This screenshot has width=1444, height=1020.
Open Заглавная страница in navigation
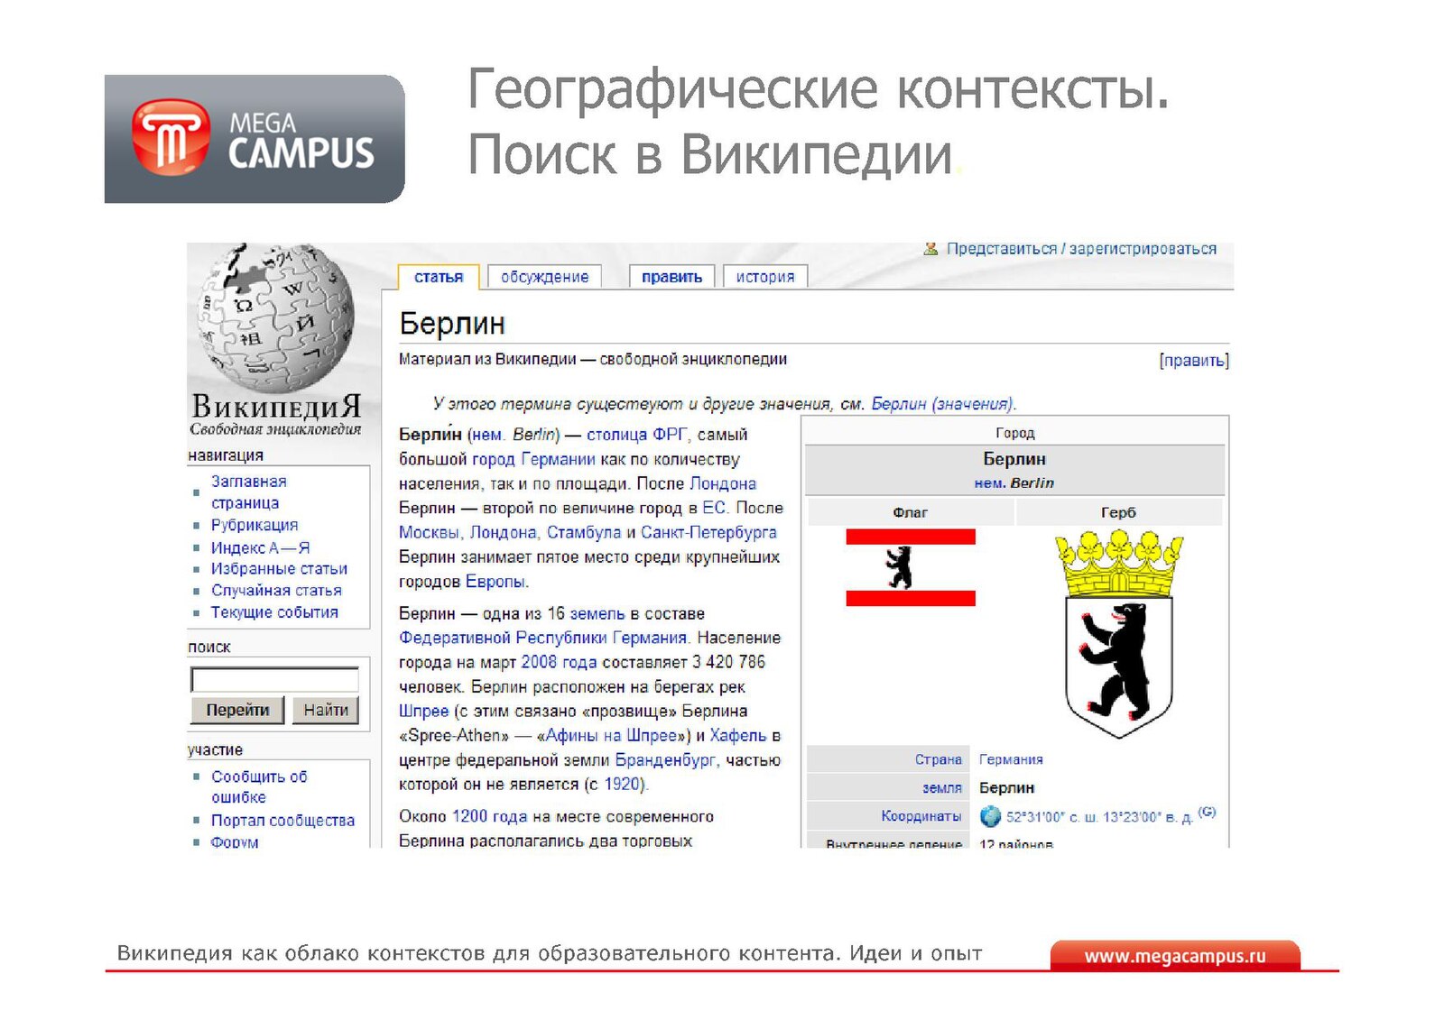tap(248, 492)
